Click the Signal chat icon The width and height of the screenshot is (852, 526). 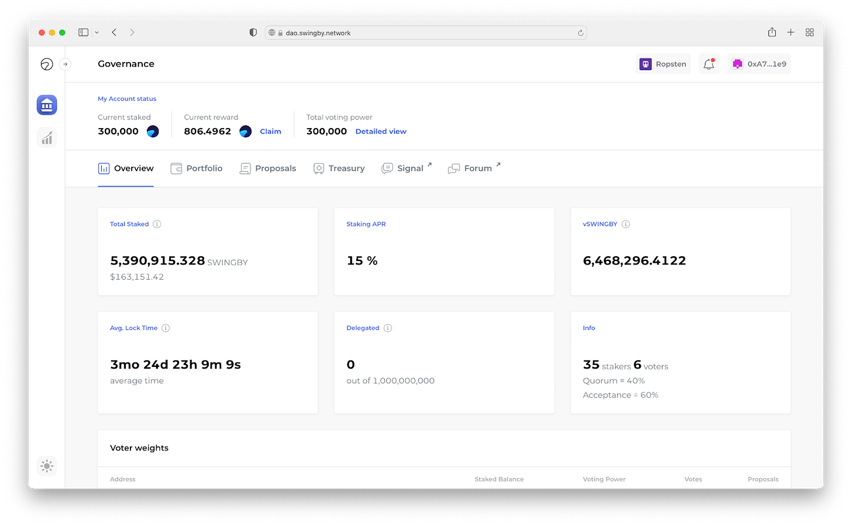click(387, 169)
